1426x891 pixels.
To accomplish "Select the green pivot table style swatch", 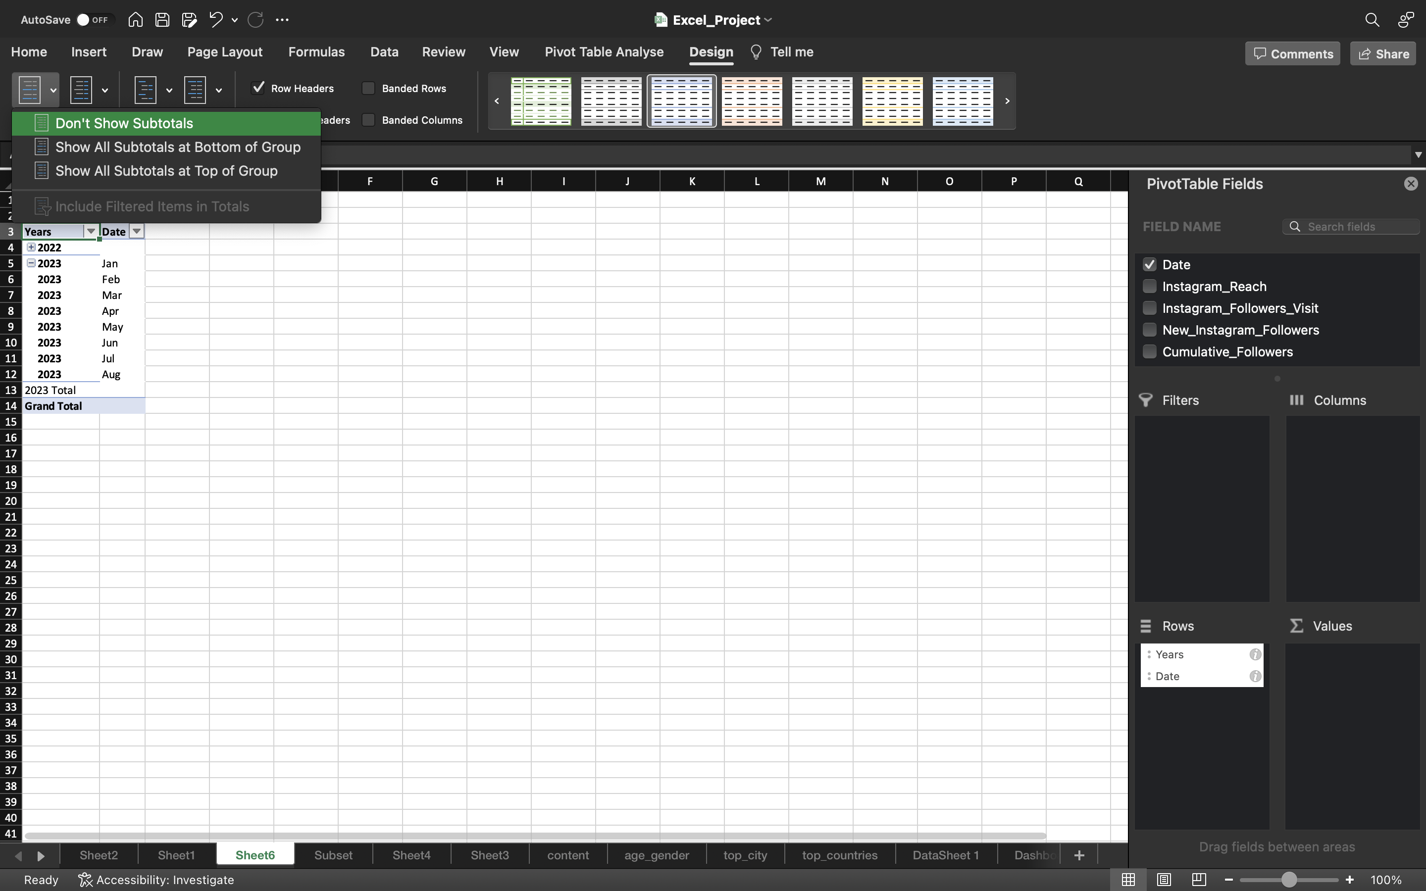I will [540, 101].
